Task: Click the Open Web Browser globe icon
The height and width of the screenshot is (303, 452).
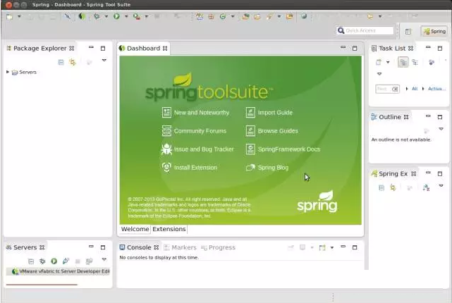Action: (303, 16)
